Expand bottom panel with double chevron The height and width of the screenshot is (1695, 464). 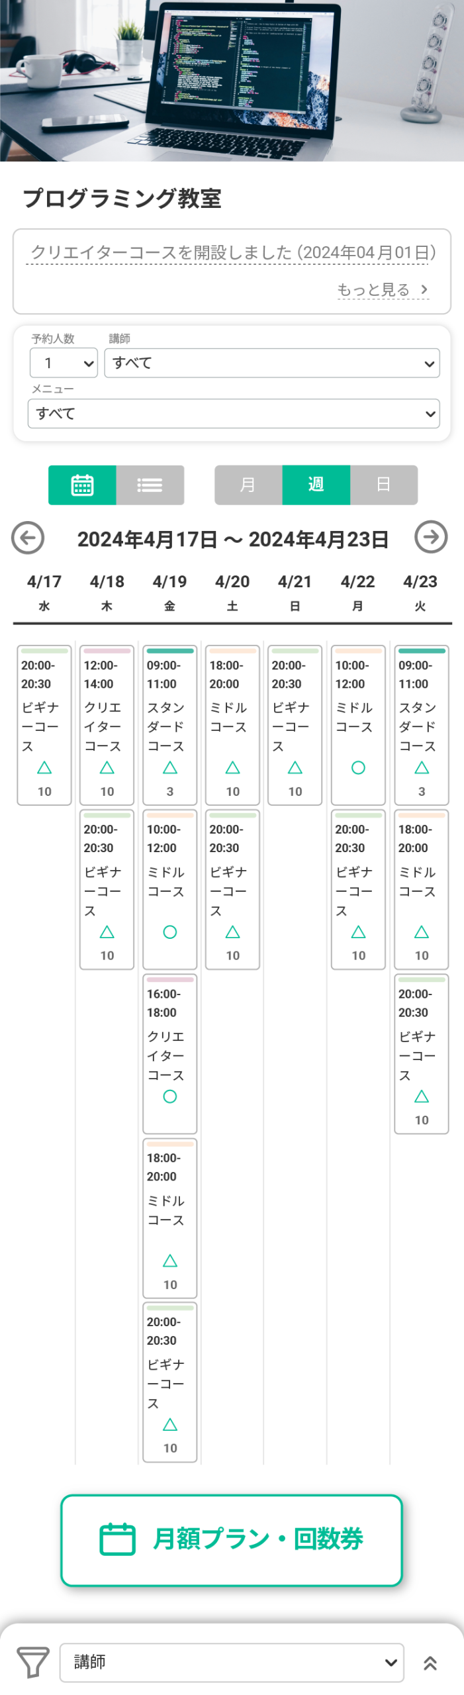coord(430,1663)
